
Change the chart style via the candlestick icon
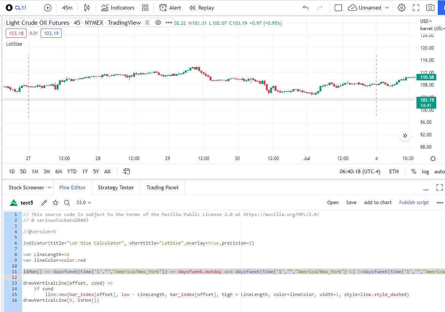click(x=87, y=8)
